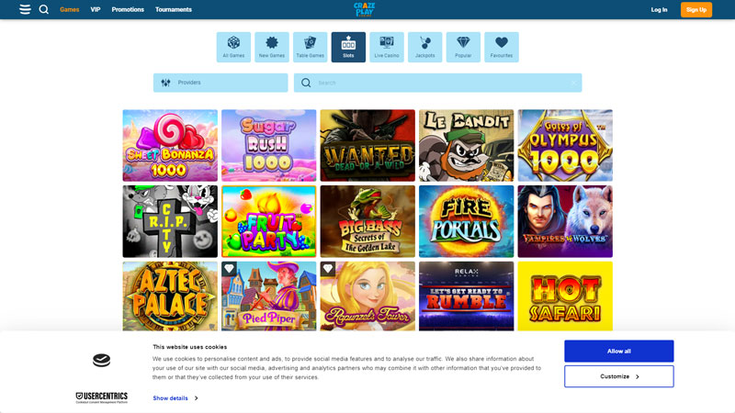Viewport: 735px width, 413px height.
Task: Open the VIP menu item
Action: pyautogui.click(x=96, y=9)
